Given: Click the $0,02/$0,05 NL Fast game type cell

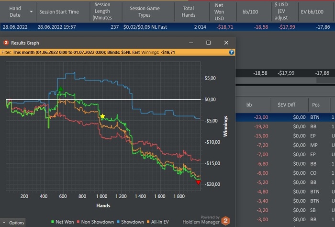Looking at the screenshot, I should 145,27.
